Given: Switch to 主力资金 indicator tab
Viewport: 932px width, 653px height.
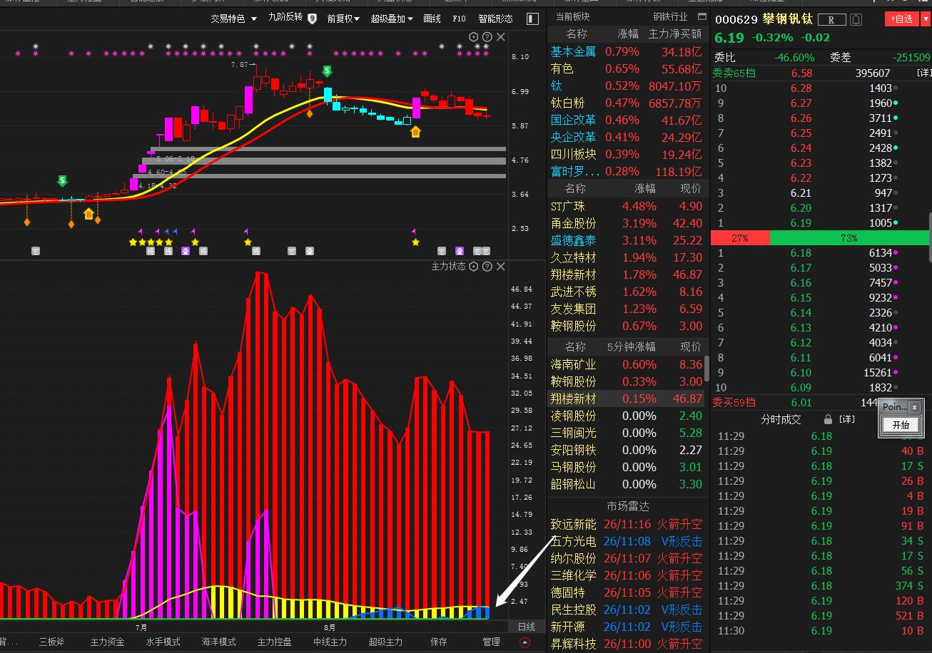Looking at the screenshot, I should click(107, 642).
